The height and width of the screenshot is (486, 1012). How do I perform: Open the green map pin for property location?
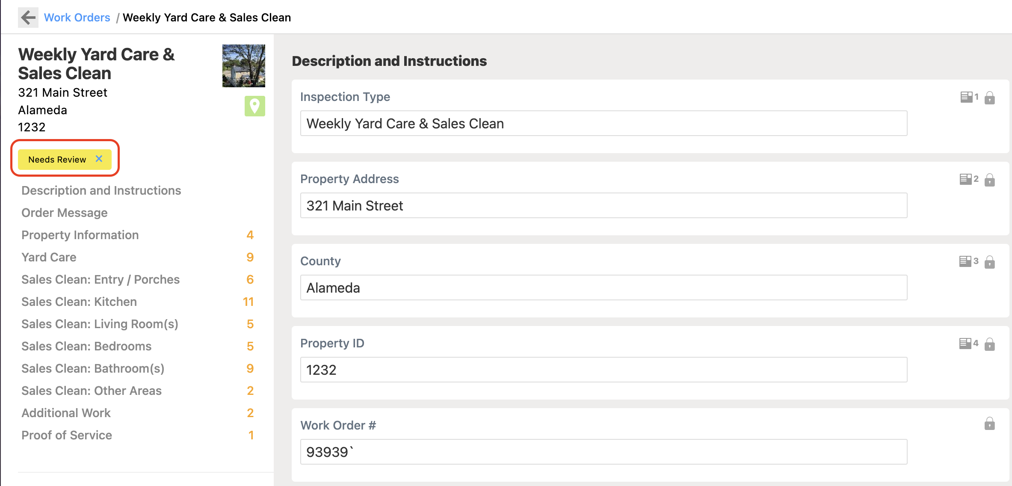[x=254, y=105]
